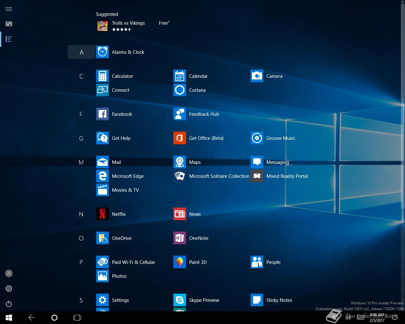
Task: Open the News app icon
Action: [180, 214]
